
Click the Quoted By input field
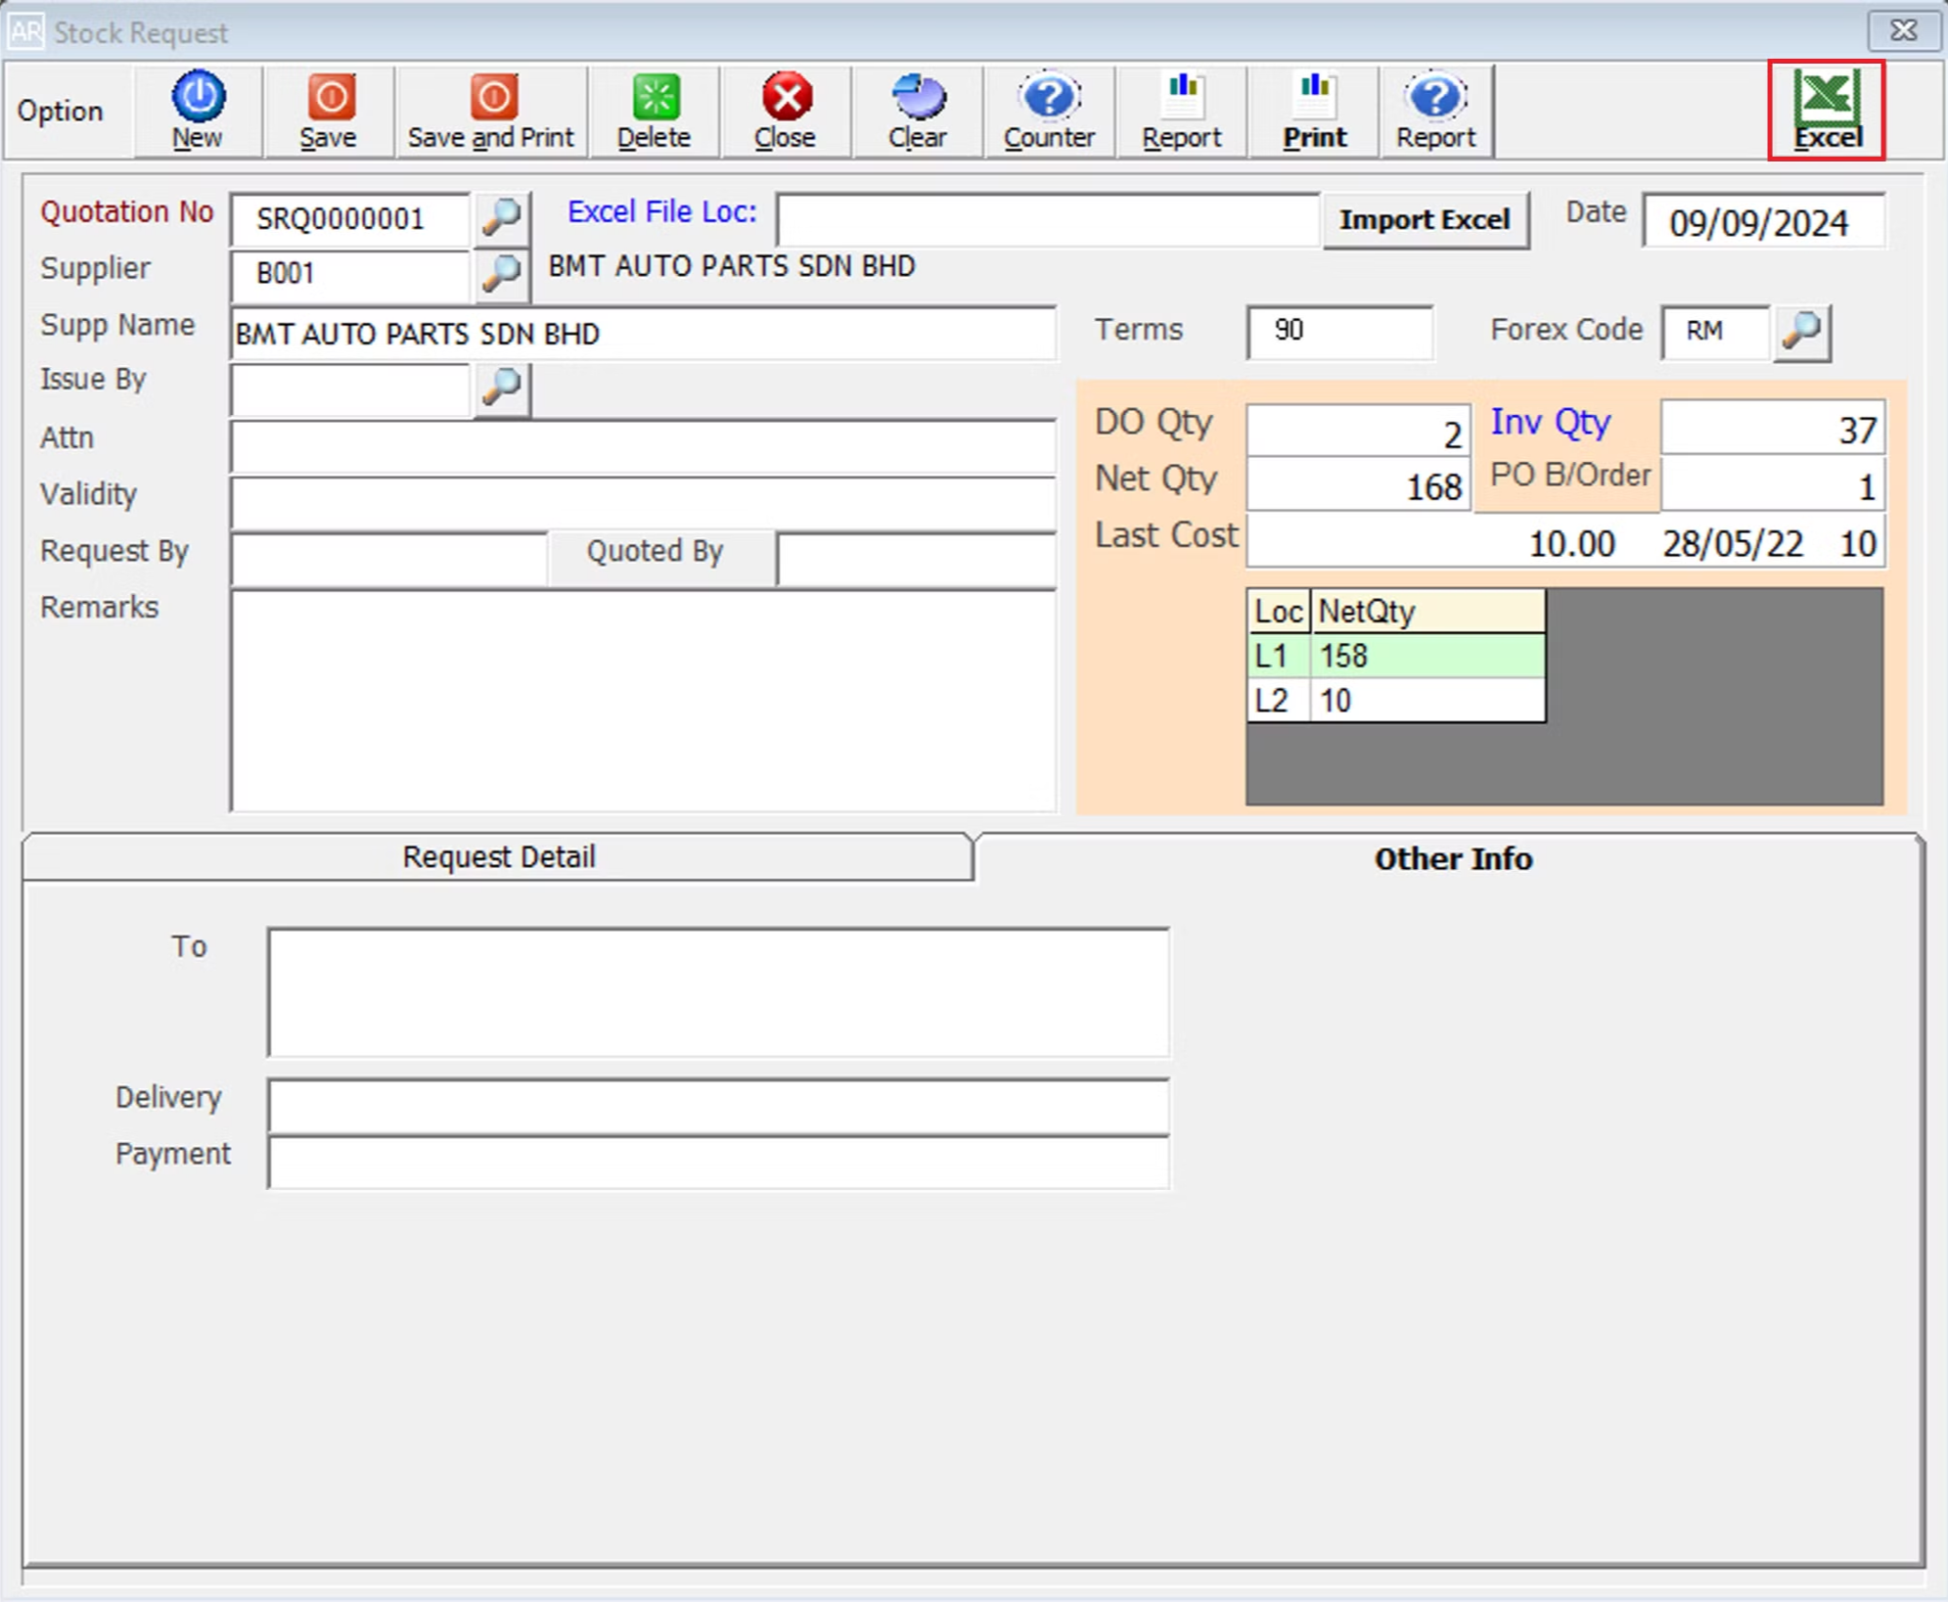pos(917,560)
